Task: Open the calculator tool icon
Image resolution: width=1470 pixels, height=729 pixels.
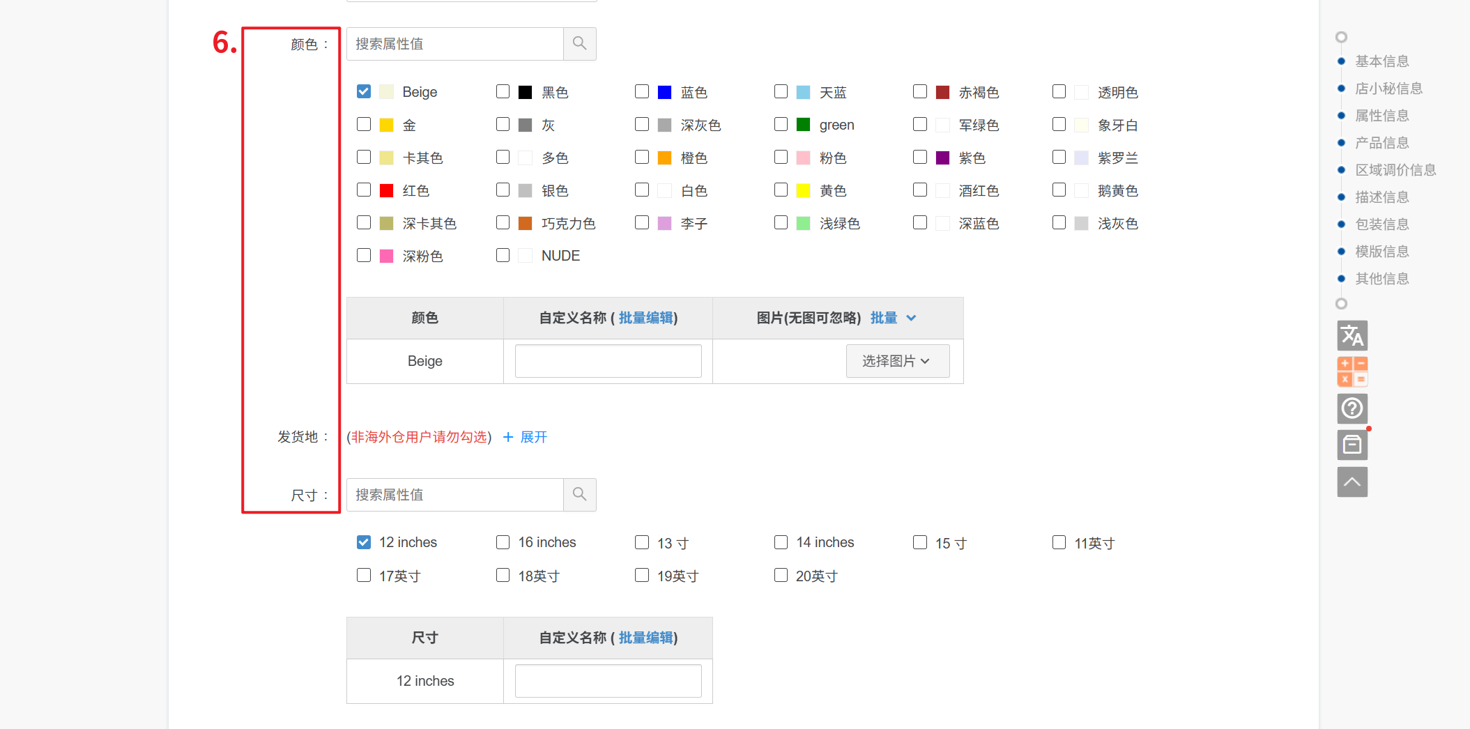Action: tap(1352, 371)
